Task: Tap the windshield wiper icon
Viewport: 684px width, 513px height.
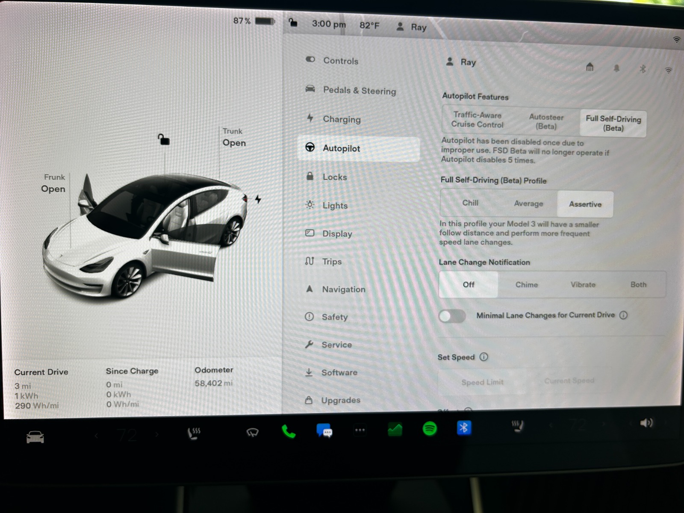Action: click(253, 433)
